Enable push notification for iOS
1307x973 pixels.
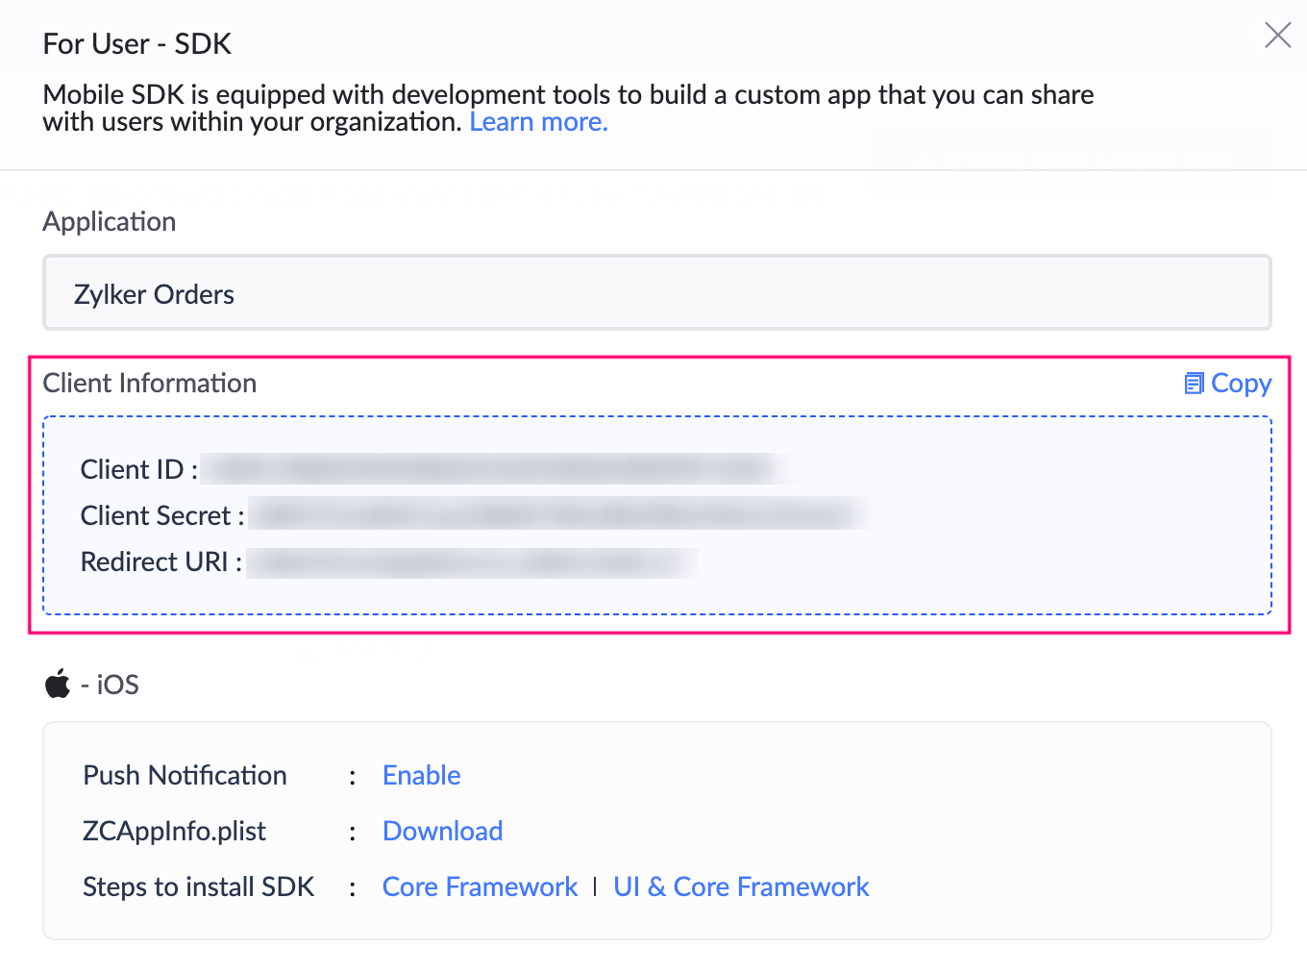pyautogui.click(x=422, y=775)
